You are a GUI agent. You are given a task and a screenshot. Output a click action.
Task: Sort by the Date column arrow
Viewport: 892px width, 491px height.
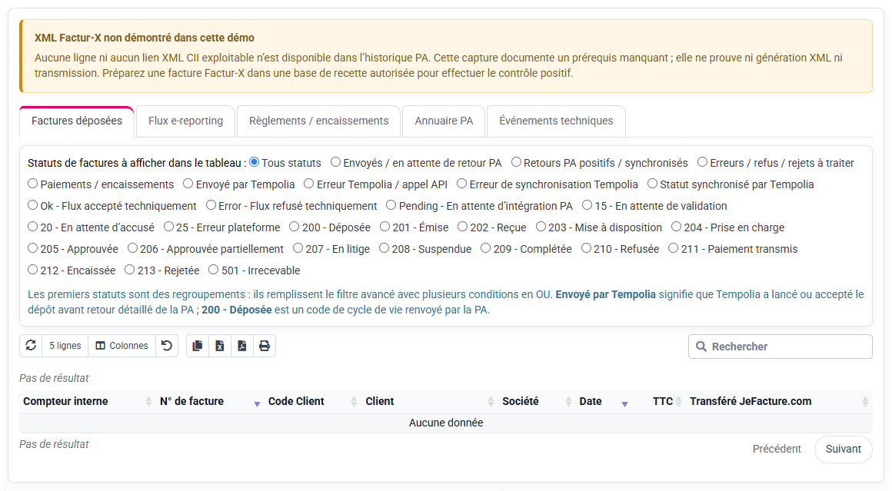(x=624, y=403)
